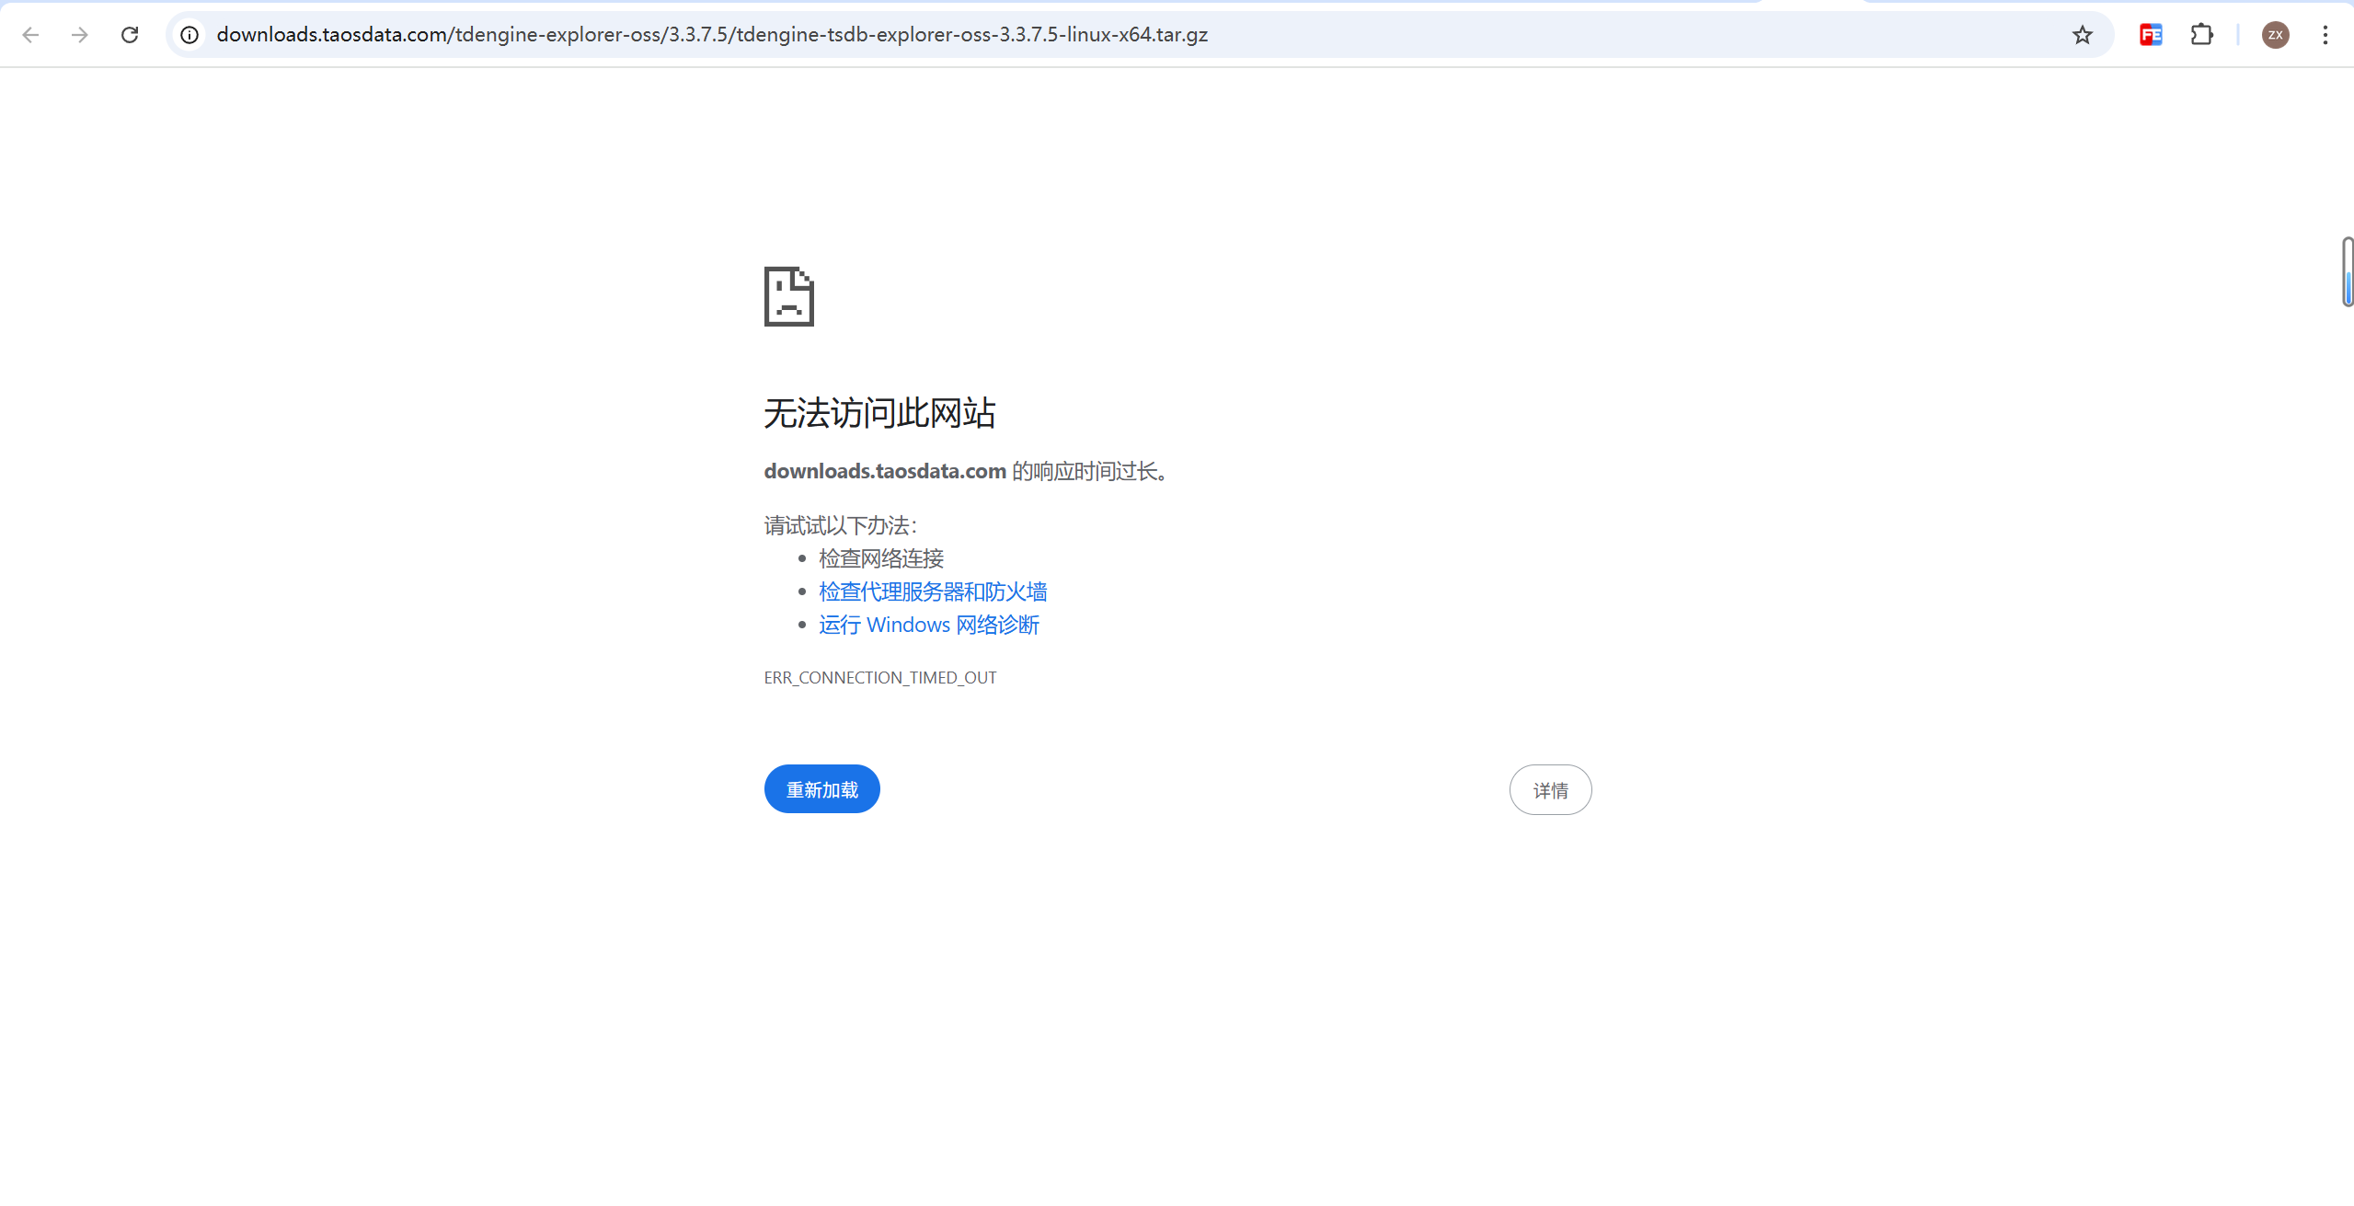Click the 检查网络连接 suggestion text
2354x1206 pixels.
[881, 558]
